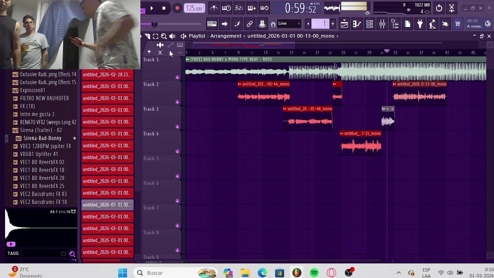The width and height of the screenshot is (494, 278).
Task: Open the Line snap dropdown
Action: (x=289, y=24)
